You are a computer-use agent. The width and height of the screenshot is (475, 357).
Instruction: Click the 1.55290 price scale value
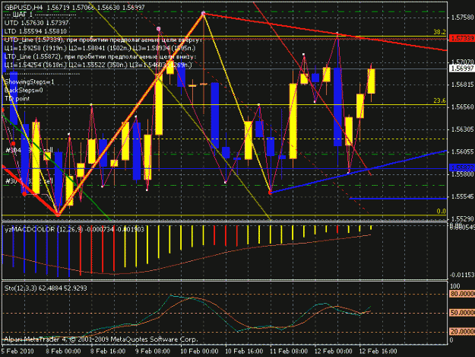pos(462,218)
